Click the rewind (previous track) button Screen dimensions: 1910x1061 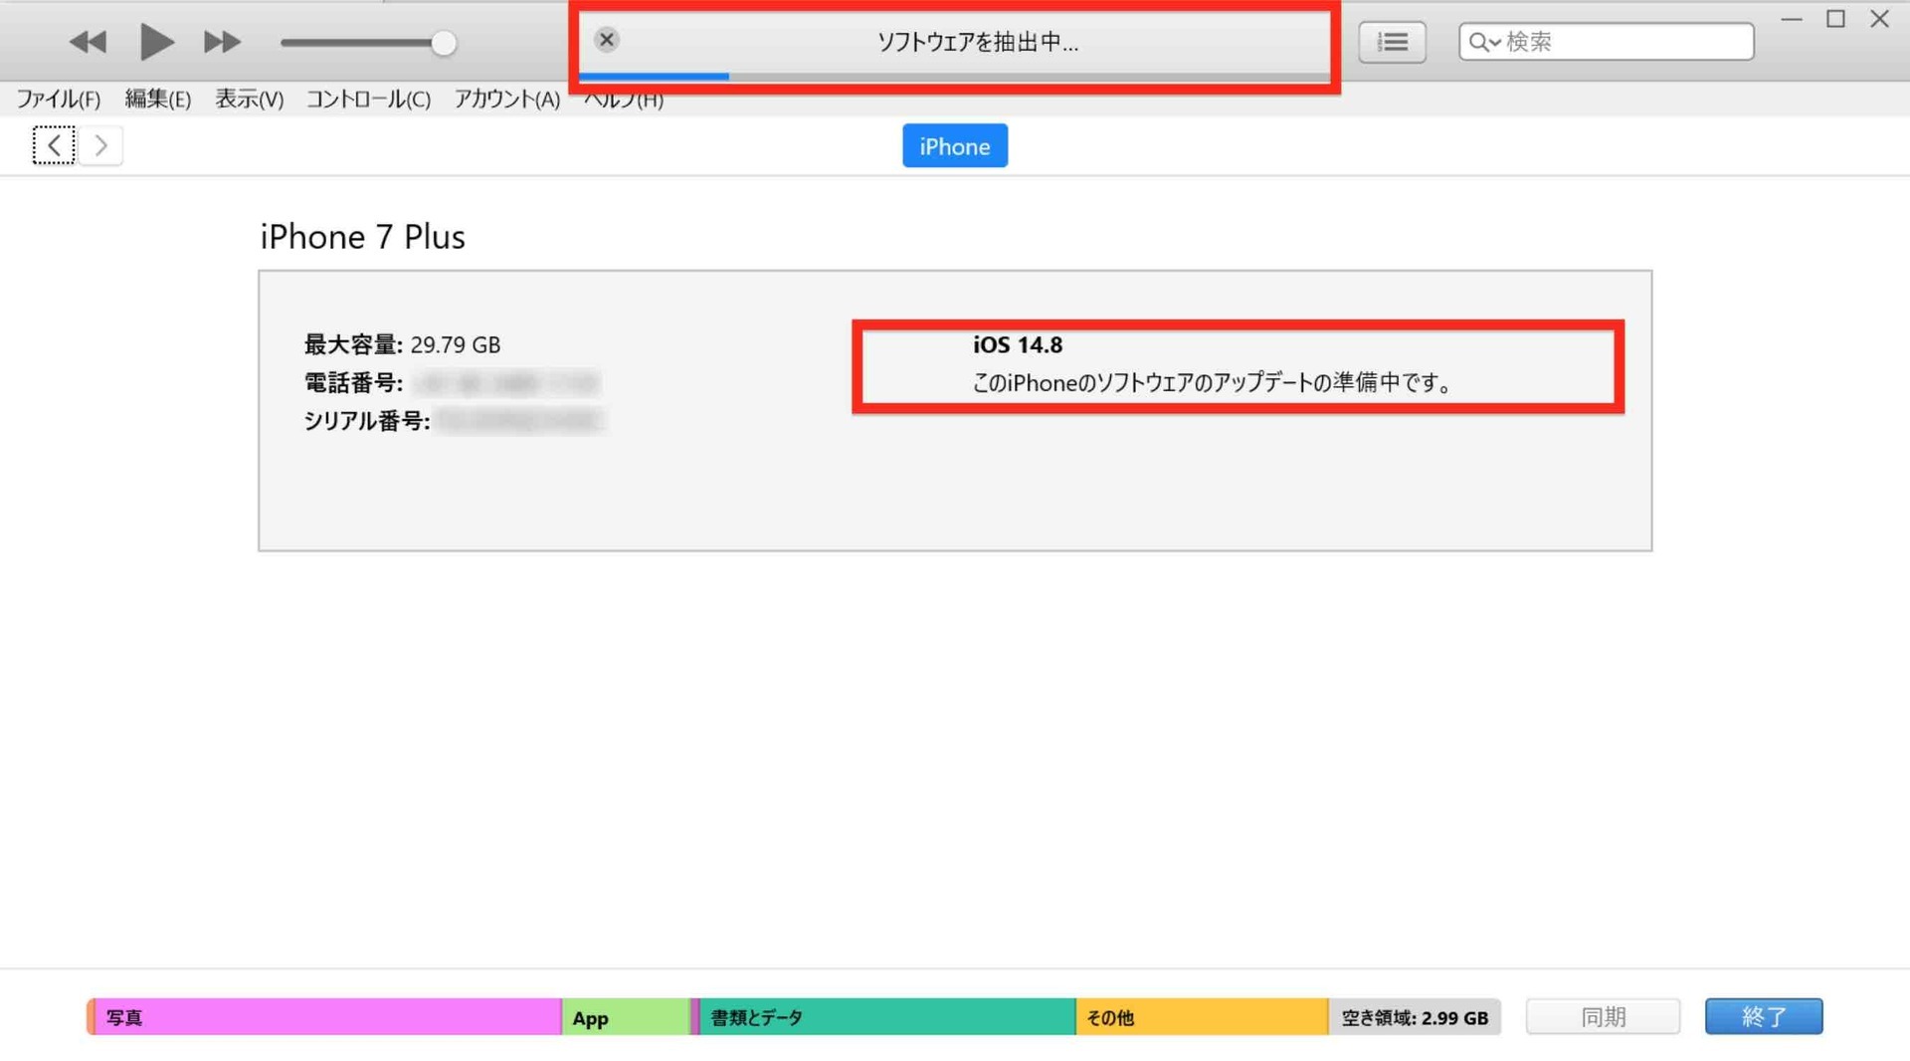click(88, 42)
